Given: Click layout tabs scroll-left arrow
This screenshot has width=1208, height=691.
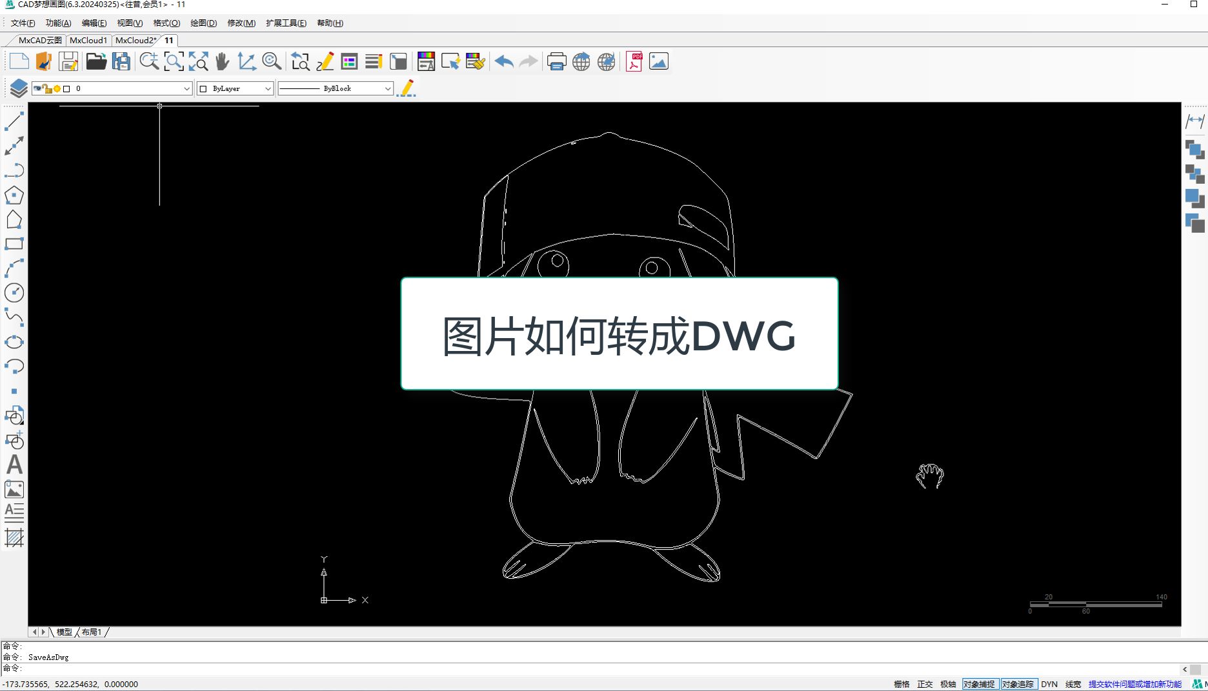Looking at the screenshot, I should (35, 632).
